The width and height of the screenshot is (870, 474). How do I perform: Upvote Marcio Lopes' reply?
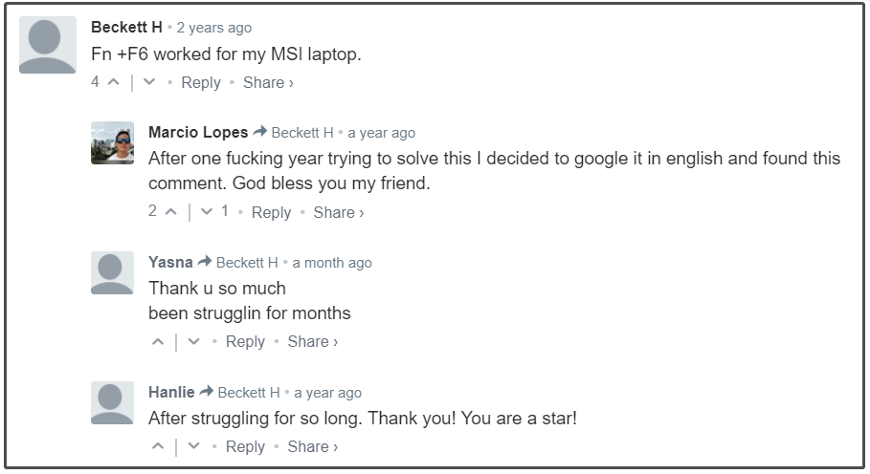coord(171,211)
